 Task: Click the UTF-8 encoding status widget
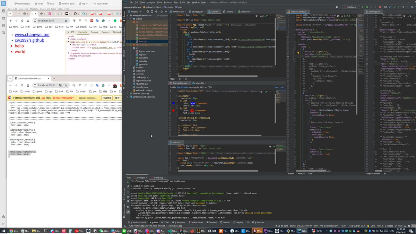(380, 226)
